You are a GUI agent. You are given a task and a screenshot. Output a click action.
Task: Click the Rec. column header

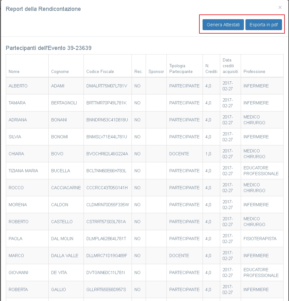(138, 71)
